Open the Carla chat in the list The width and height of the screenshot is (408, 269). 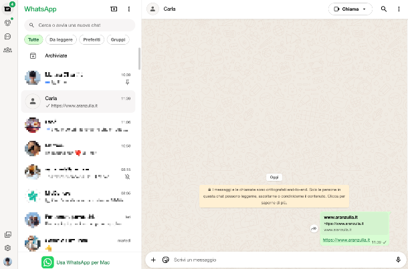click(78, 101)
